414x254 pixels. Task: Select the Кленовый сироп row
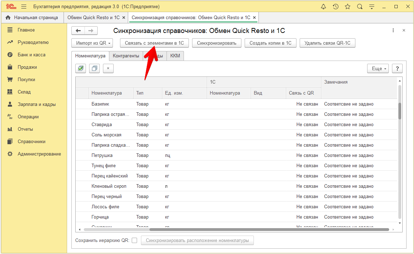coord(236,186)
